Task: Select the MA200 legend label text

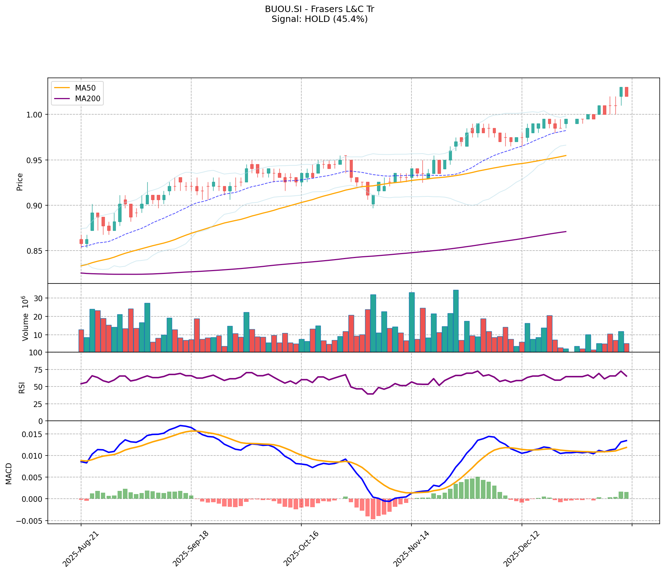Action: tap(87, 98)
